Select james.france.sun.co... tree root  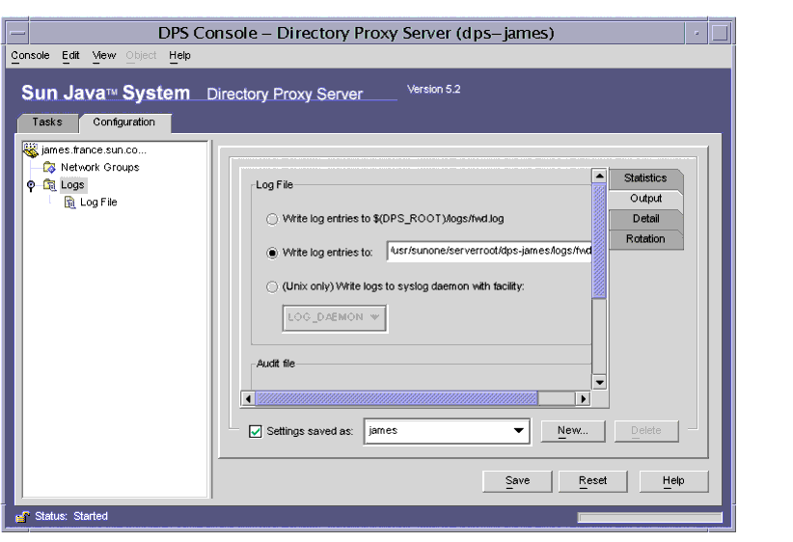pos(95,149)
